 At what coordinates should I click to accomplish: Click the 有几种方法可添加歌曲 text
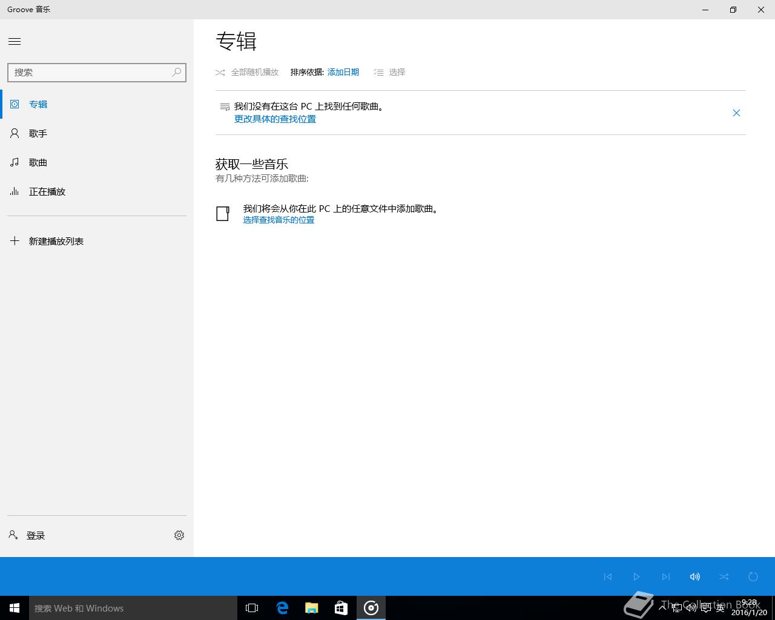point(262,179)
